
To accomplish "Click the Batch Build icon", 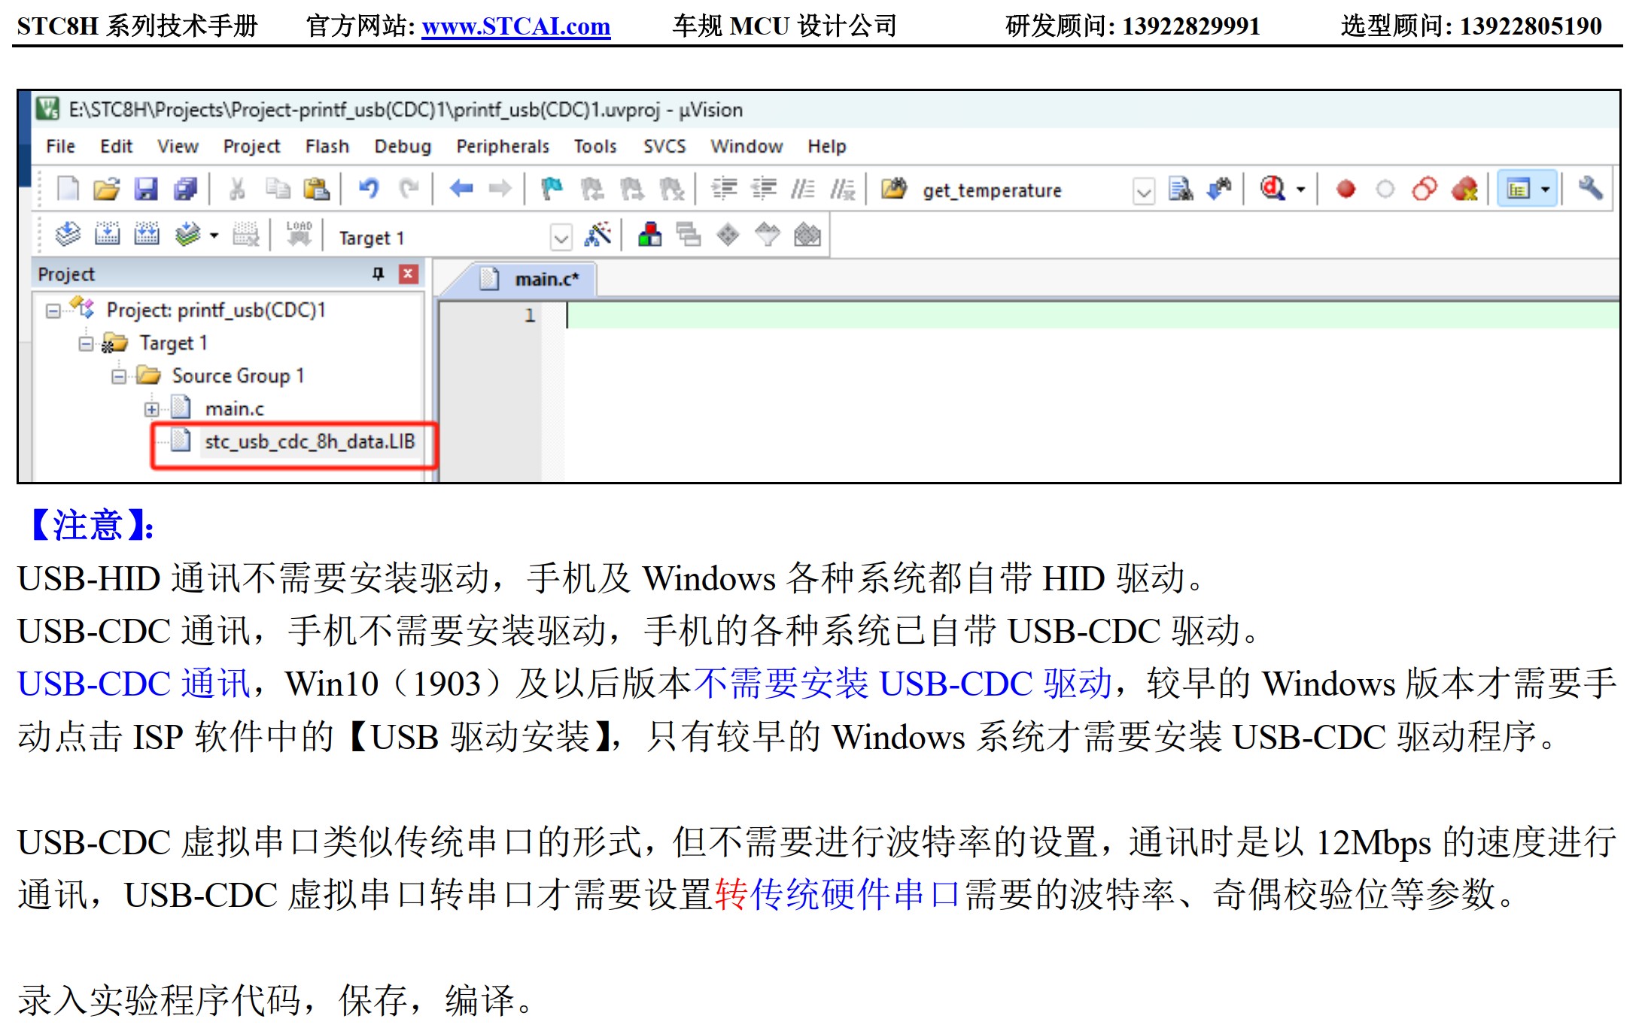I will point(187,235).
